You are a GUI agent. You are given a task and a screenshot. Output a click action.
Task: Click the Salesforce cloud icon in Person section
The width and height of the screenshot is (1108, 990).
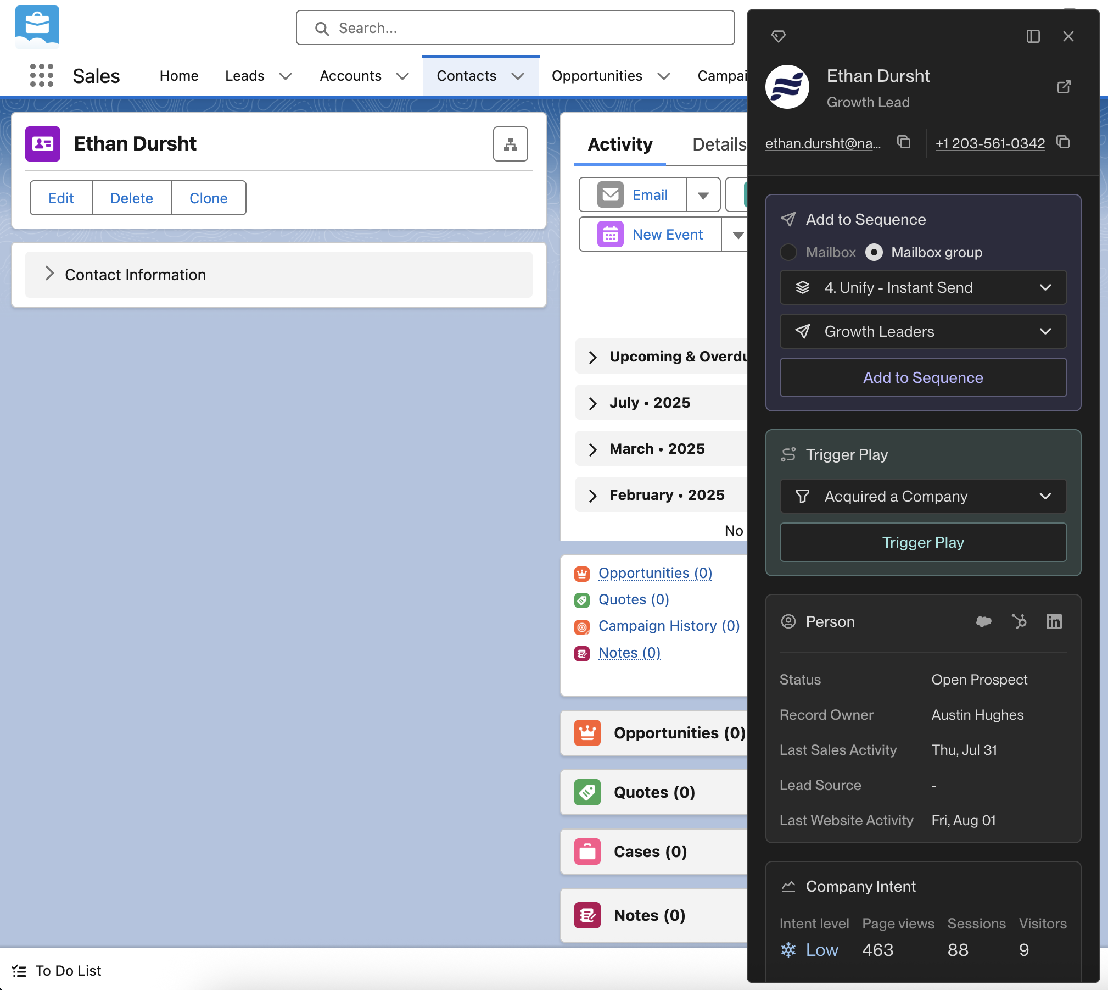click(x=983, y=621)
